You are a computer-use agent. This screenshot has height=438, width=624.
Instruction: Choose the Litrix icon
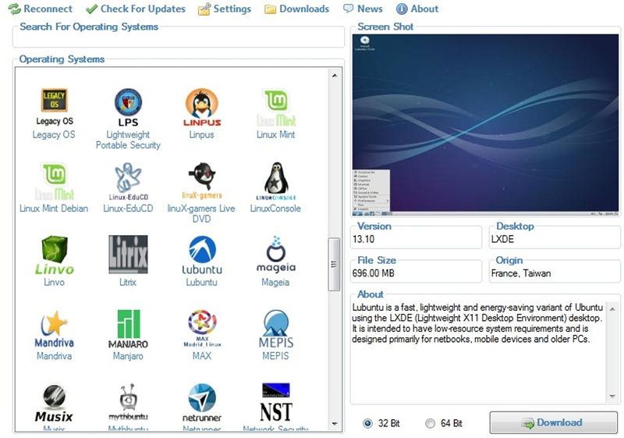tap(128, 254)
